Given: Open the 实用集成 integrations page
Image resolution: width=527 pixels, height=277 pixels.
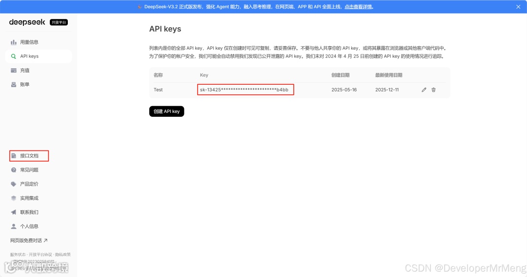Looking at the screenshot, I should pos(39,198).
